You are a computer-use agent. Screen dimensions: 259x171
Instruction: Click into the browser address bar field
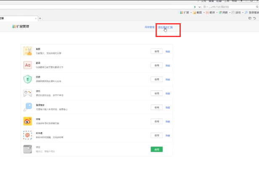tap(96, 7)
